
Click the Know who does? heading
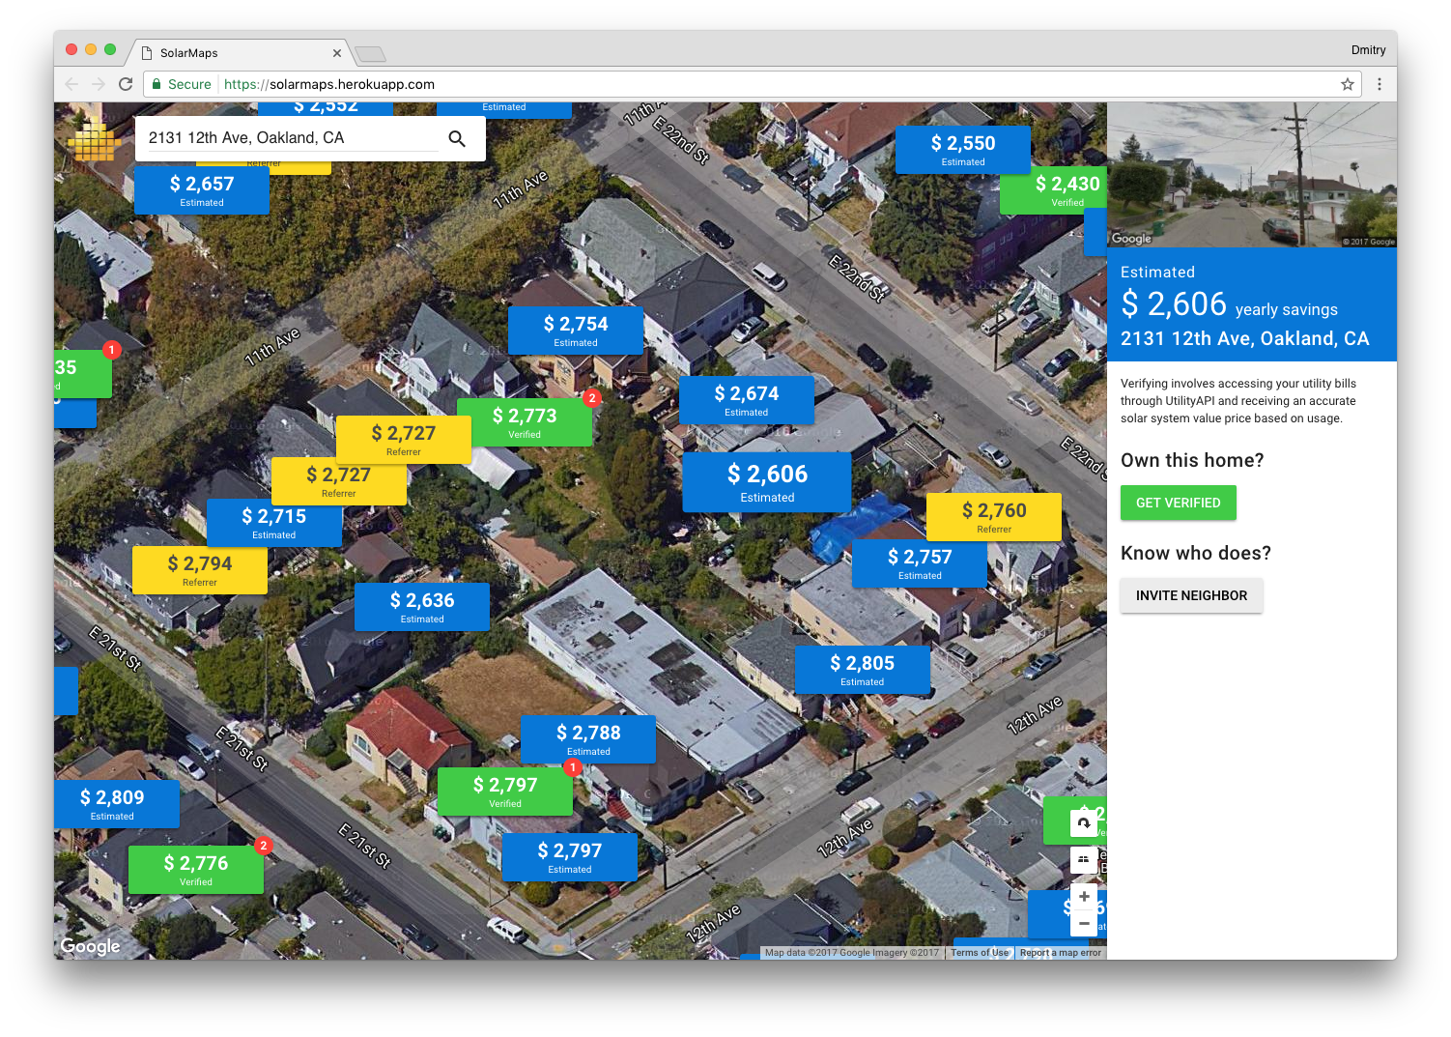click(1196, 554)
